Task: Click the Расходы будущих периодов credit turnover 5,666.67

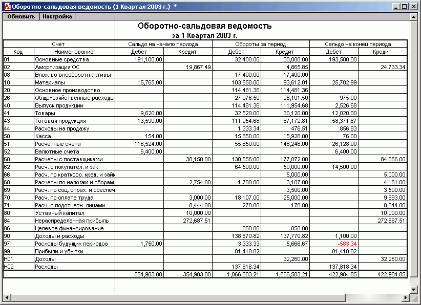Action: (x=297, y=244)
